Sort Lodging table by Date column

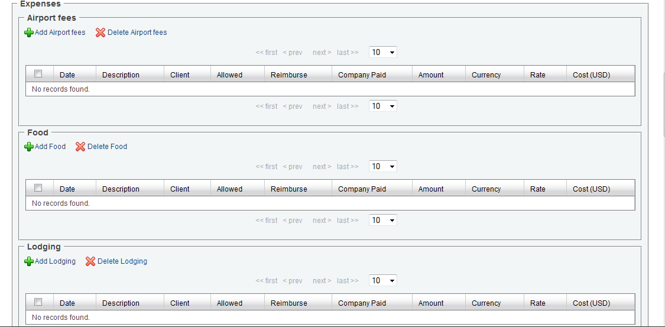point(67,303)
